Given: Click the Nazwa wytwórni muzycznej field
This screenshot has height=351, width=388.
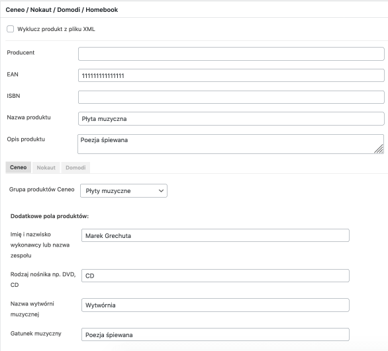Looking at the screenshot, I should 215,305.
